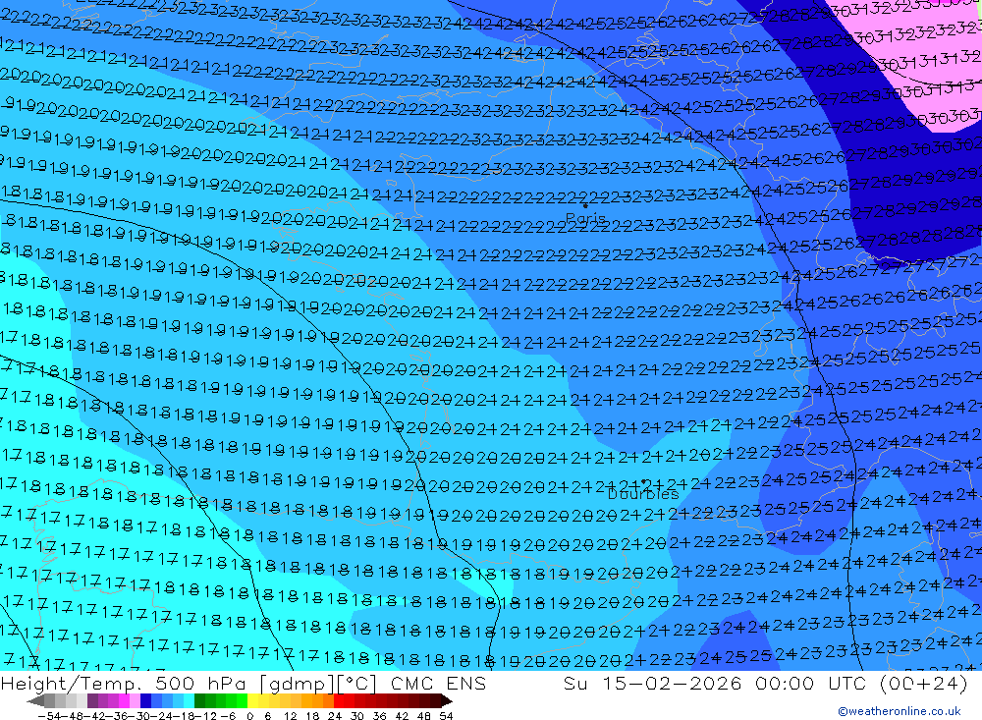Pick the dark blue legend swatch at -30
982x720 pixels.
pyautogui.click(x=145, y=701)
